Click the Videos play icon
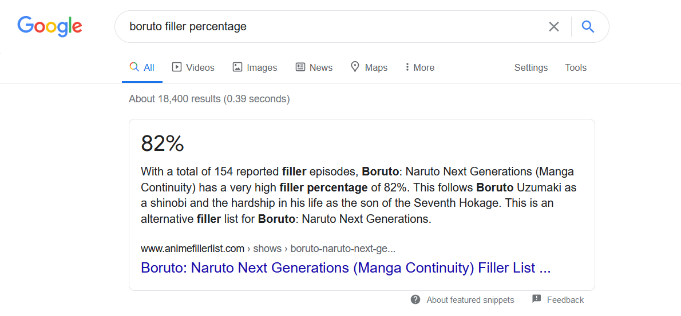Image resolution: width=681 pixels, height=316 pixels. 177,67
